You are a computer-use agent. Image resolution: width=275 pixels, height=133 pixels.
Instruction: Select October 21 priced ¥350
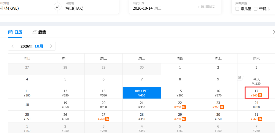pyautogui.click(x=142, y=105)
